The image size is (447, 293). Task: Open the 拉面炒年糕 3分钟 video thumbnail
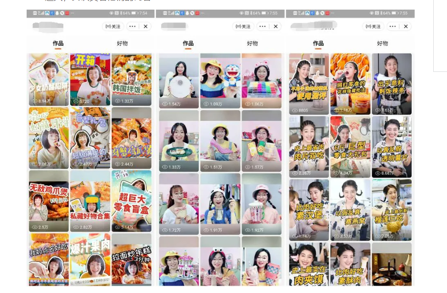point(131,260)
